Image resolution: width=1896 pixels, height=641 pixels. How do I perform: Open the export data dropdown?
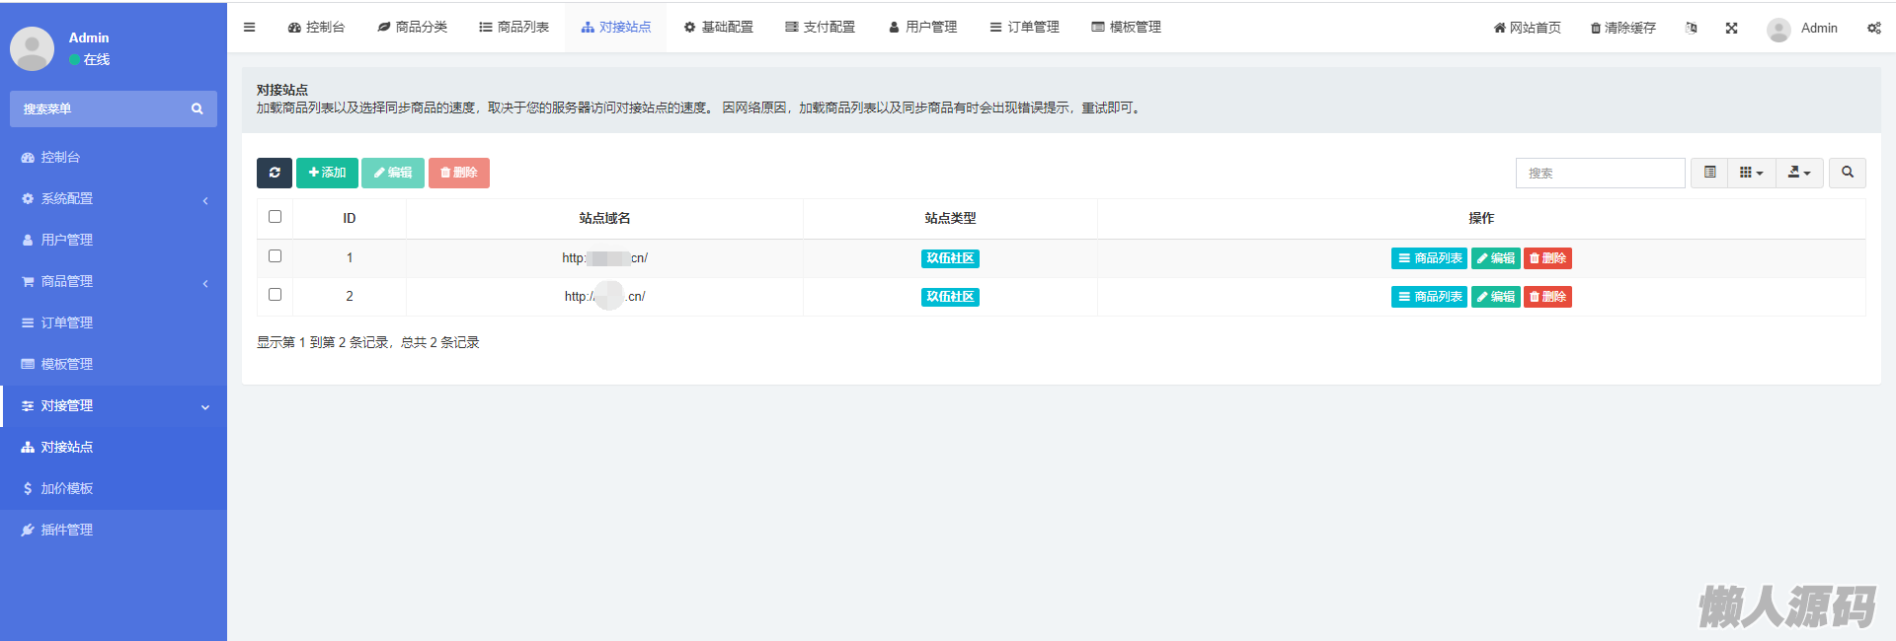[1799, 173]
